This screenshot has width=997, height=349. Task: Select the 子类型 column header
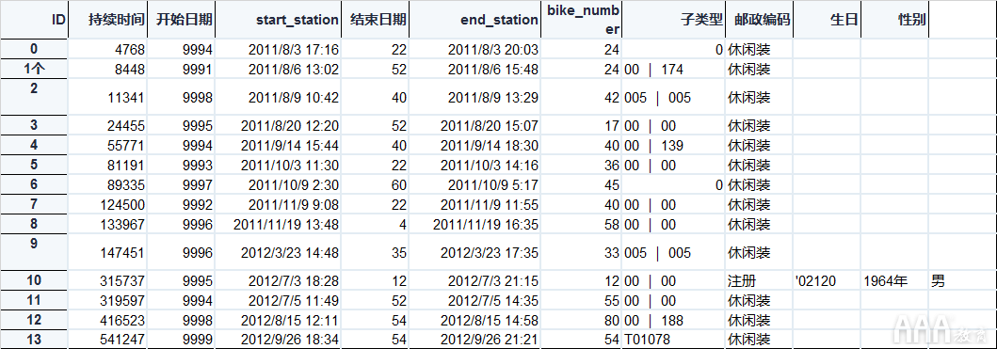click(x=673, y=20)
